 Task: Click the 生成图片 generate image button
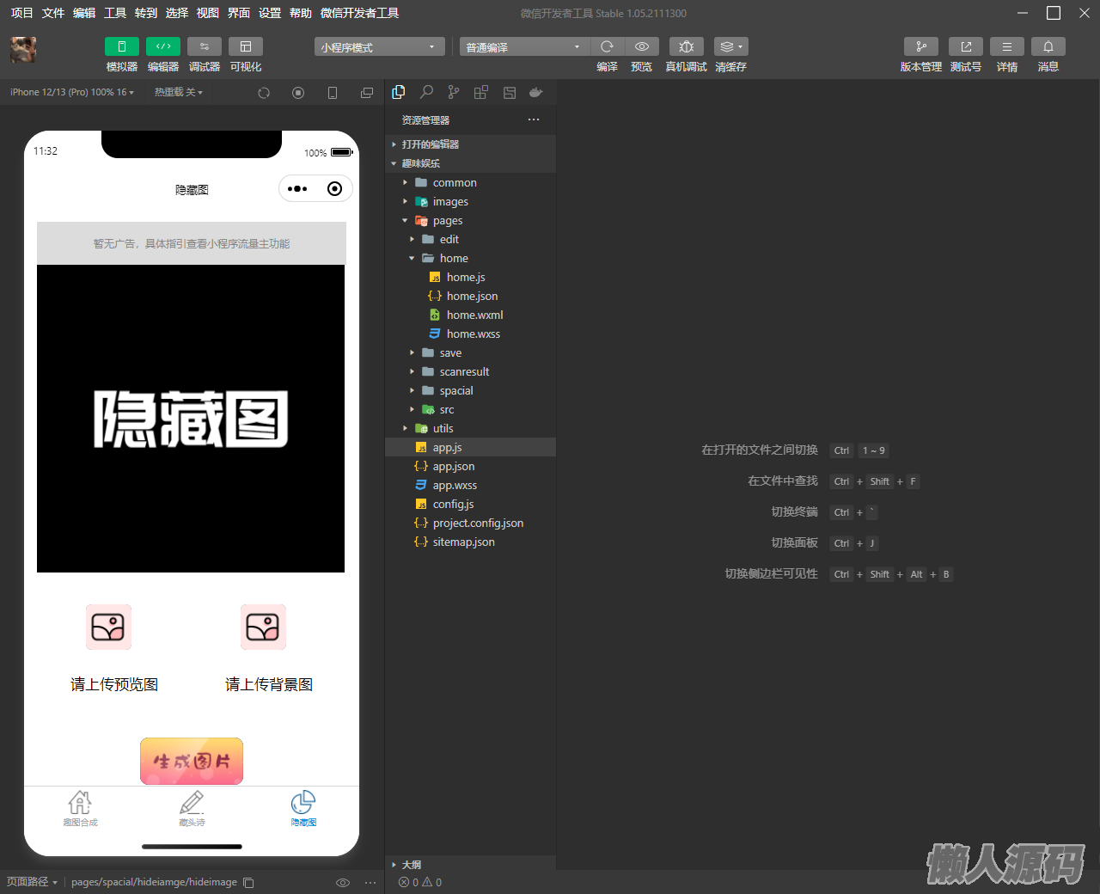[x=192, y=761]
